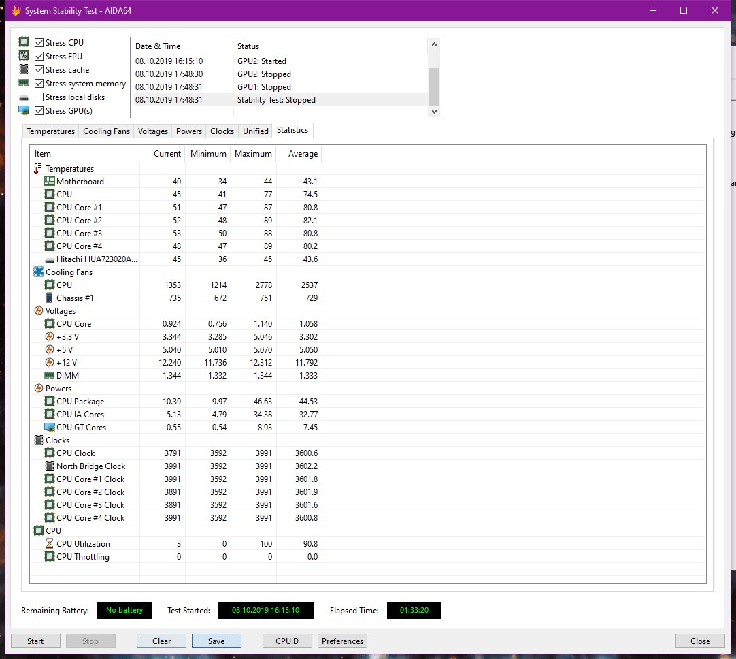Click the CPU Core #1 temperature icon
This screenshot has width=736, height=659.
(x=49, y=207)
